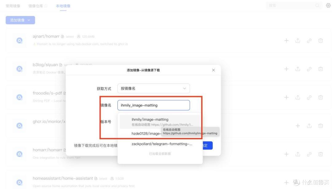Open the 本地镜像 tab
The height and width of the screenshot is (189, 332).
pyautogui.click(x=63, y=6)
